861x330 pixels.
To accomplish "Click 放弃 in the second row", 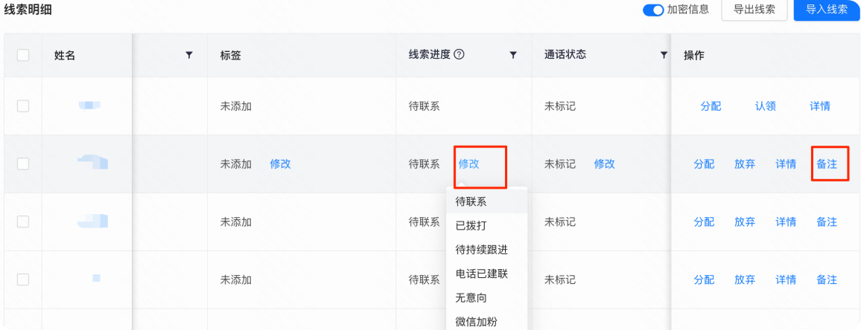I will tap(745, 164).
